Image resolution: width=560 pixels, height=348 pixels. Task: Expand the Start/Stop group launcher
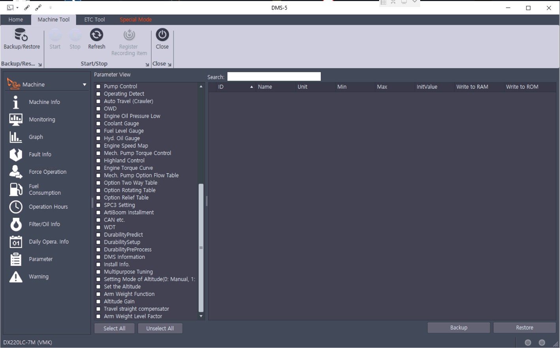click(x=147, y=64)
